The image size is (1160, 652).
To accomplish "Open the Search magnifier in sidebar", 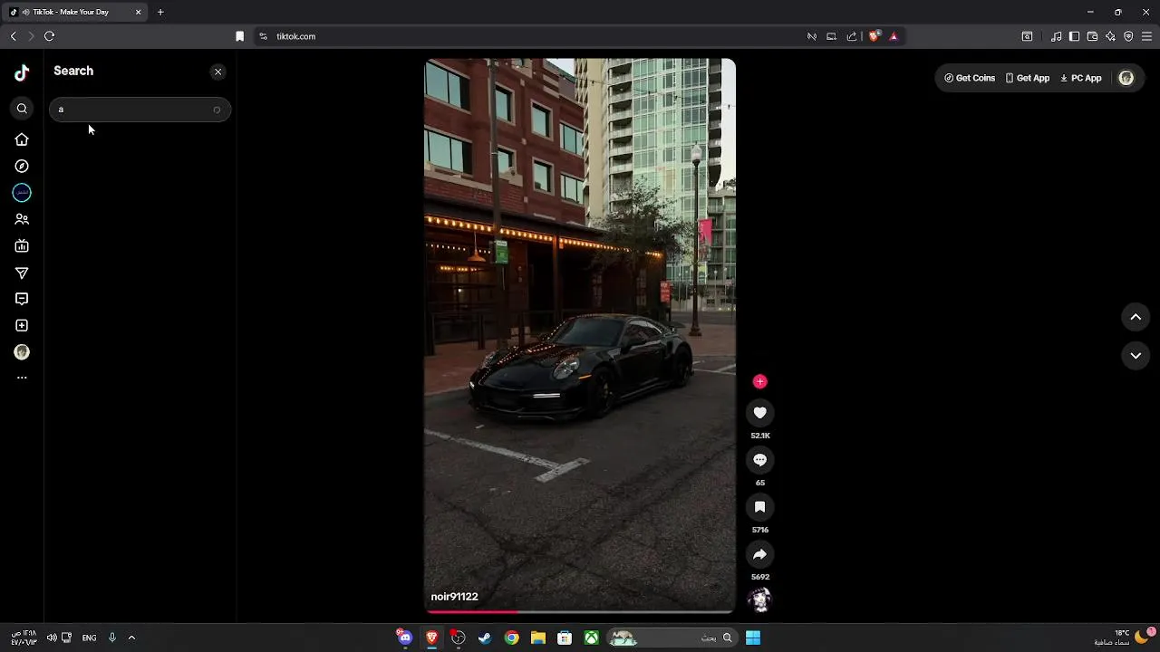I will [x=22, y=109].
